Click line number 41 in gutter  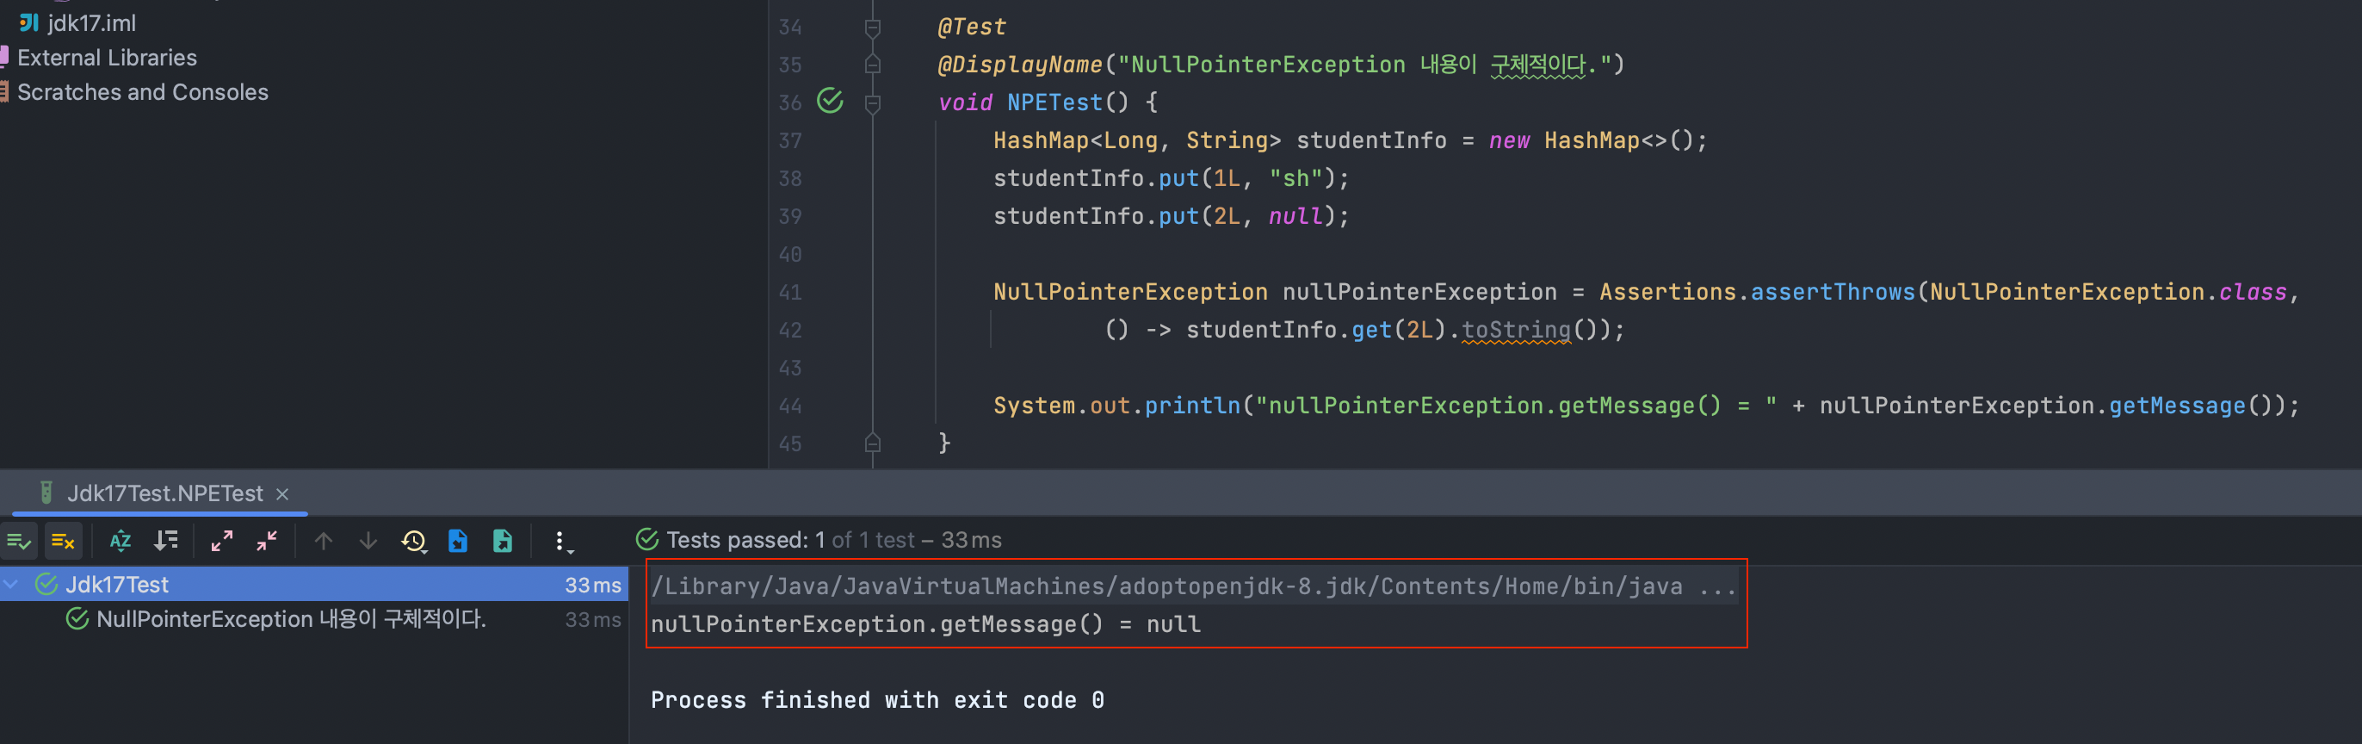tap(790, 293)
